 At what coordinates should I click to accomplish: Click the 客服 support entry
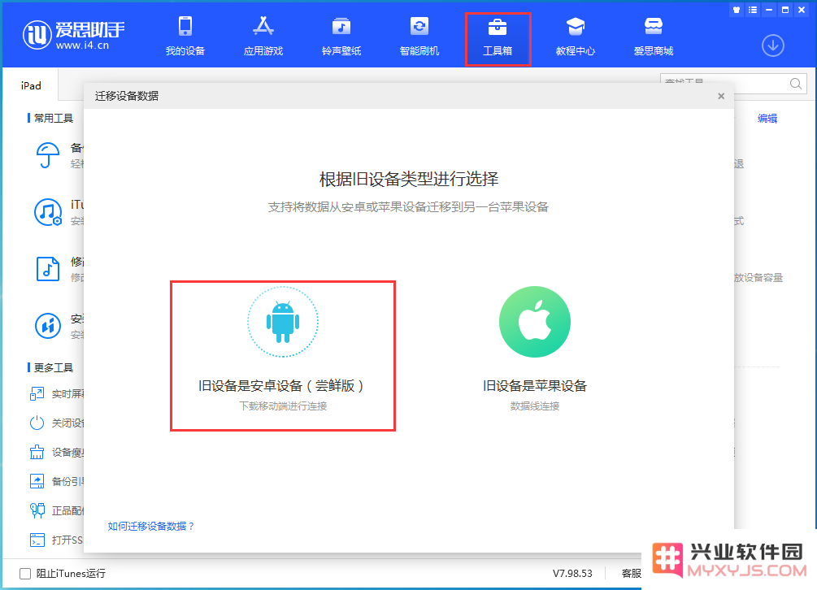point(631,573)
